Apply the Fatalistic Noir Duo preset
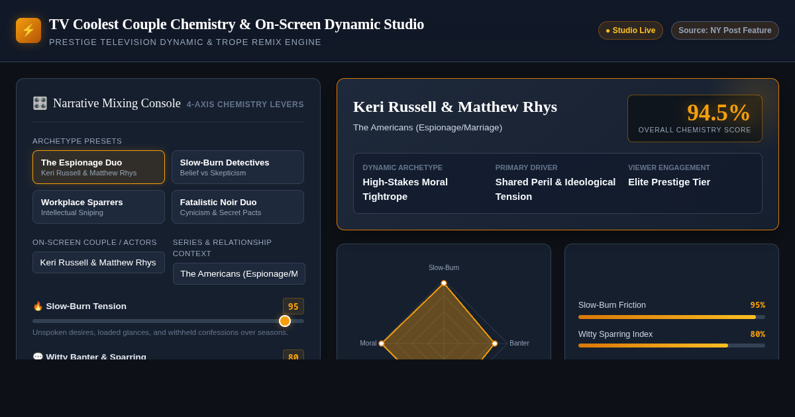The image size is (795, 417). pos(238,207)
